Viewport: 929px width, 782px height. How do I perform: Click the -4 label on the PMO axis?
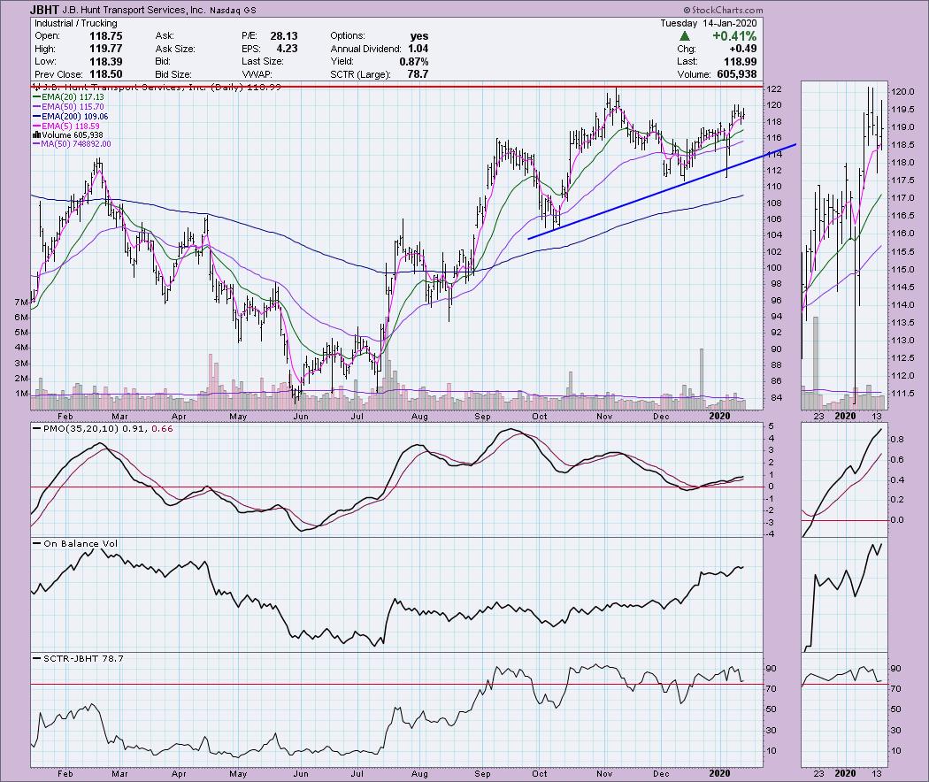[772, 534]
